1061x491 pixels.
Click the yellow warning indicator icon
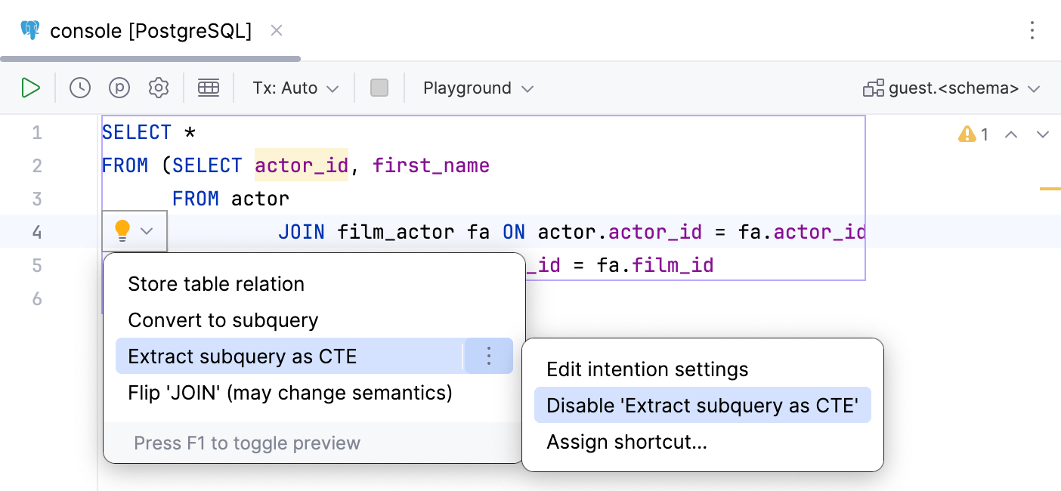click(x=967, y=134)
